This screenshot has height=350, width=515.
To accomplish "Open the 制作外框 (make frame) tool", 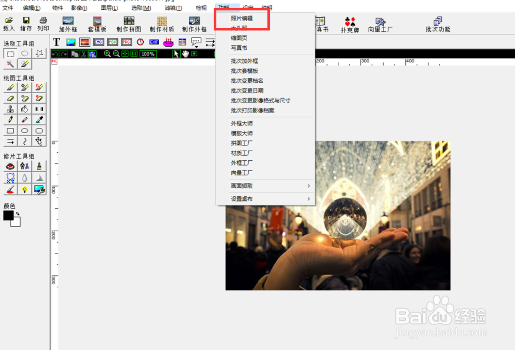I will tap(194, 24).
